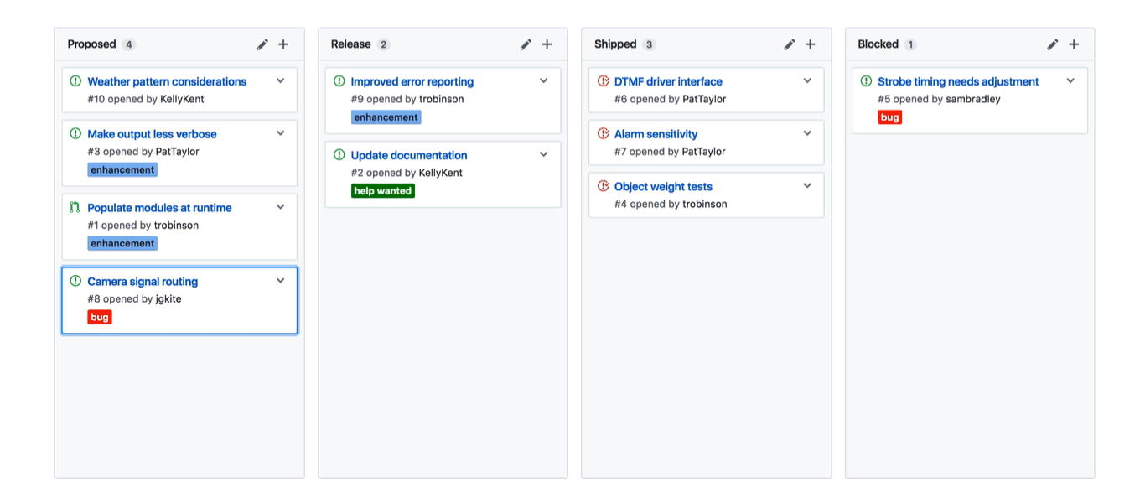
Task: Click the plus icon in Release column
Action: (547, 44)
